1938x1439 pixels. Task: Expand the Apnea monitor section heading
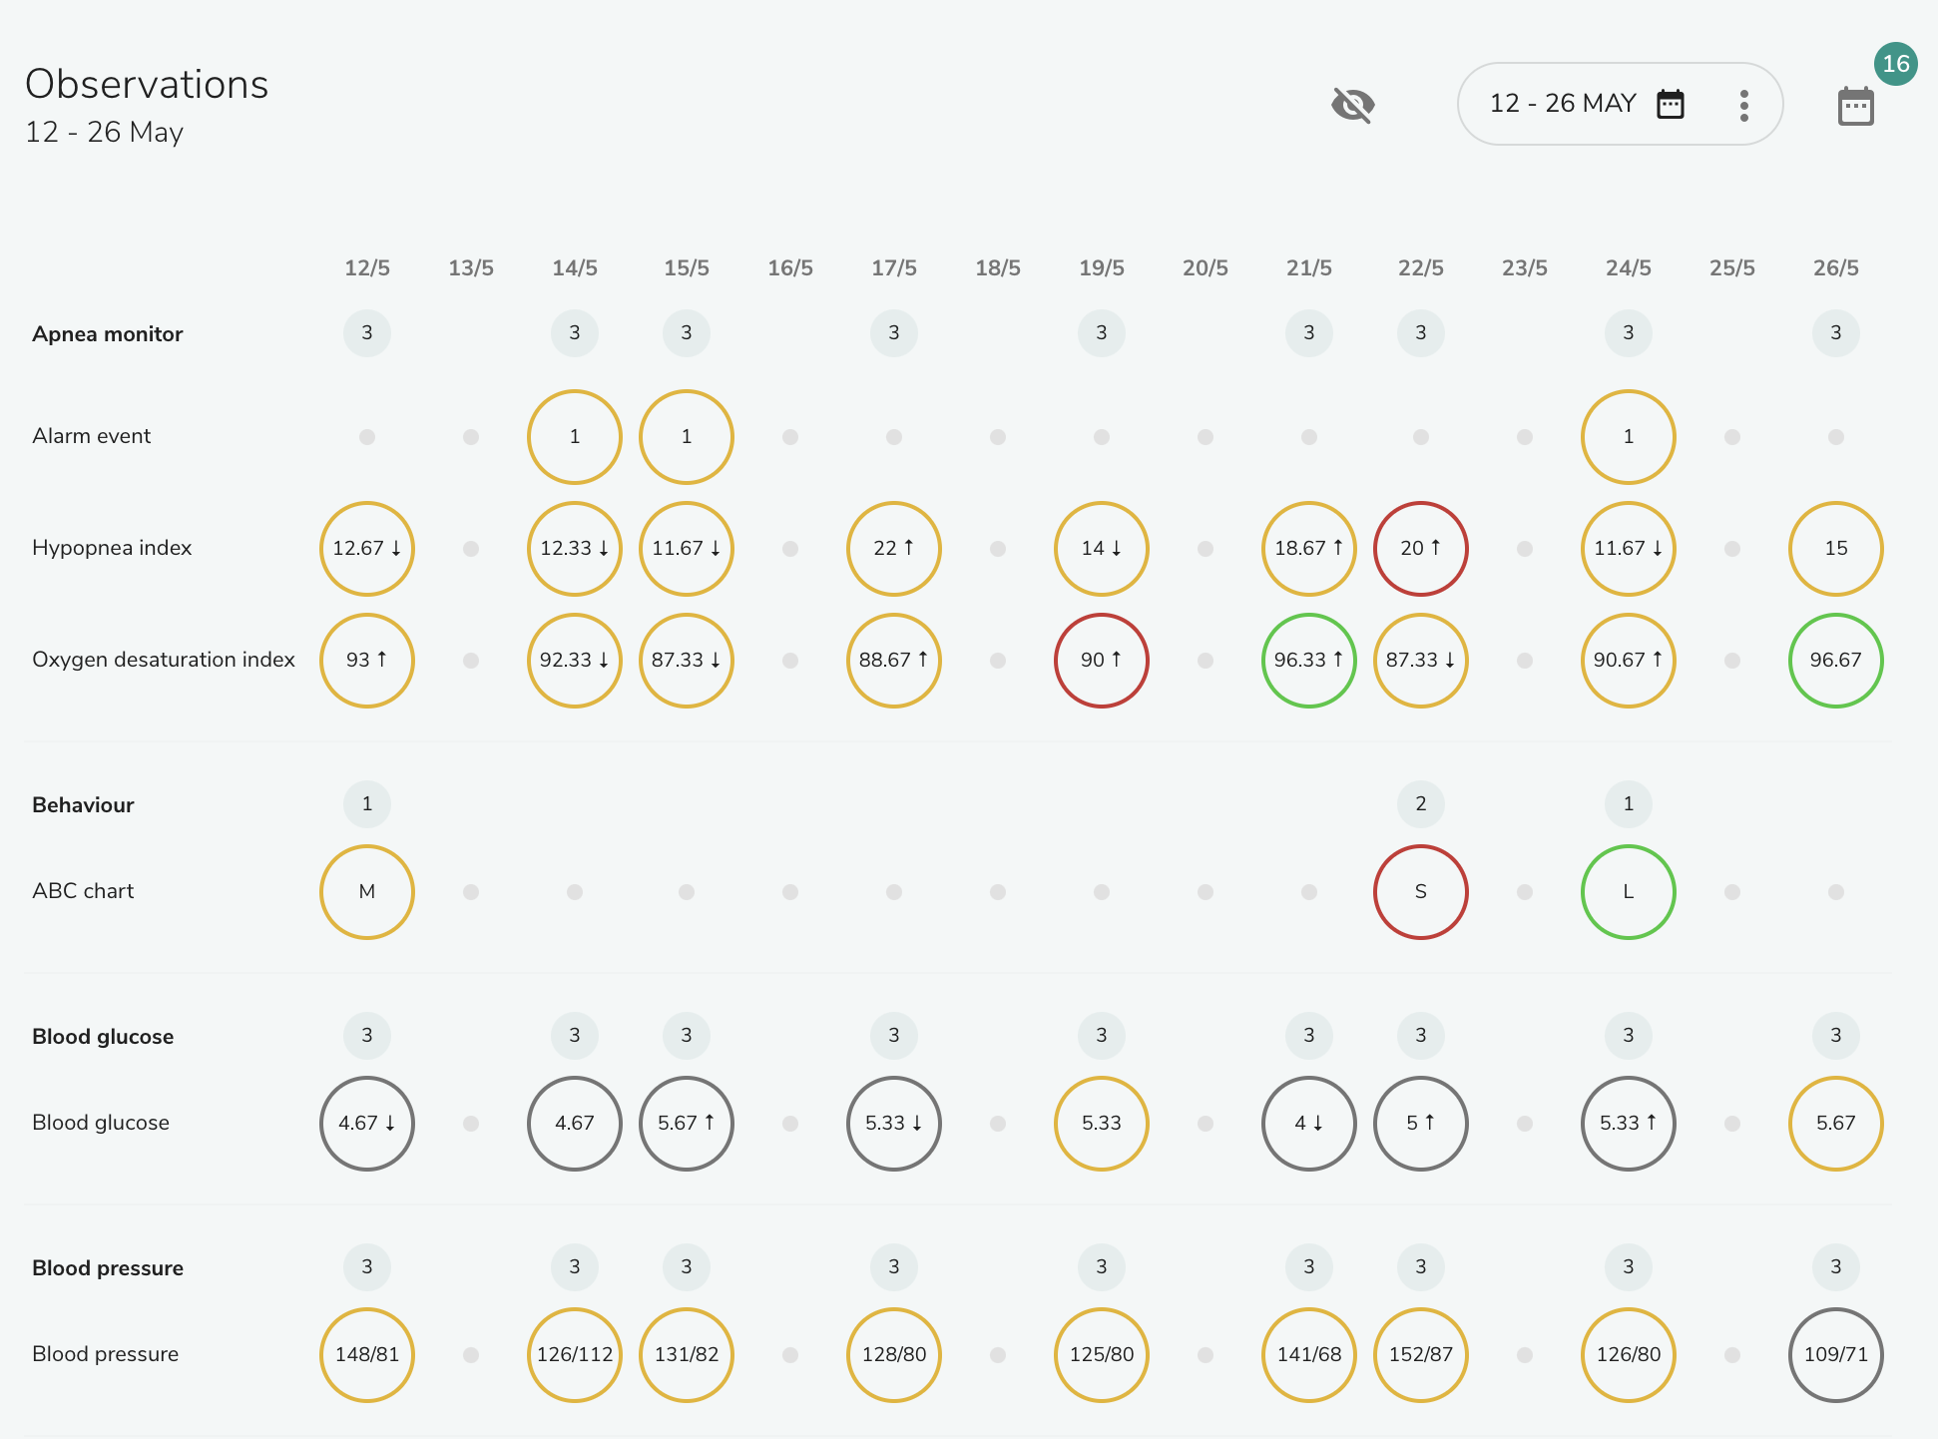click(108, 333)
